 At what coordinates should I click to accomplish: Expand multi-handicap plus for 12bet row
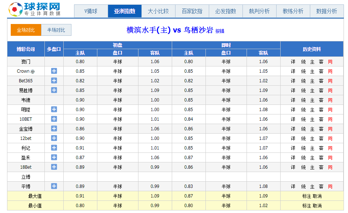(x=54, y=138)
